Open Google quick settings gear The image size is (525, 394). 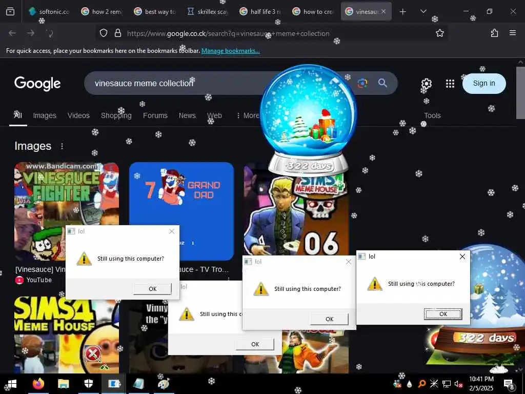pos(426,84)
